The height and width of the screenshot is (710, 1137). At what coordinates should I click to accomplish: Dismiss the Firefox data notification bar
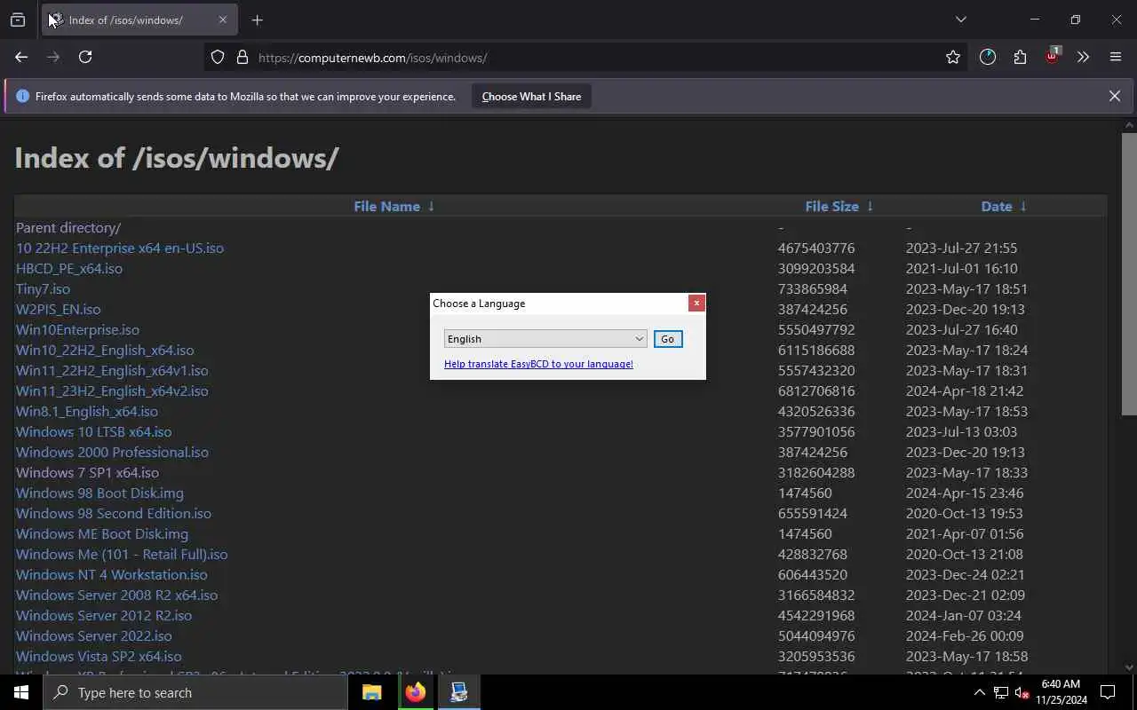pyautogui.click(x=1115, y=96)
